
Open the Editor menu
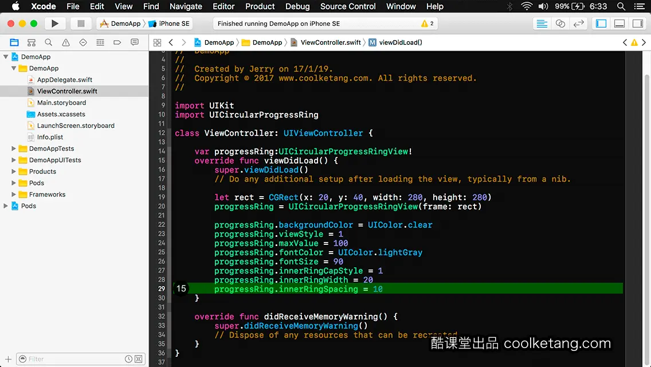(x=223, y=6)
